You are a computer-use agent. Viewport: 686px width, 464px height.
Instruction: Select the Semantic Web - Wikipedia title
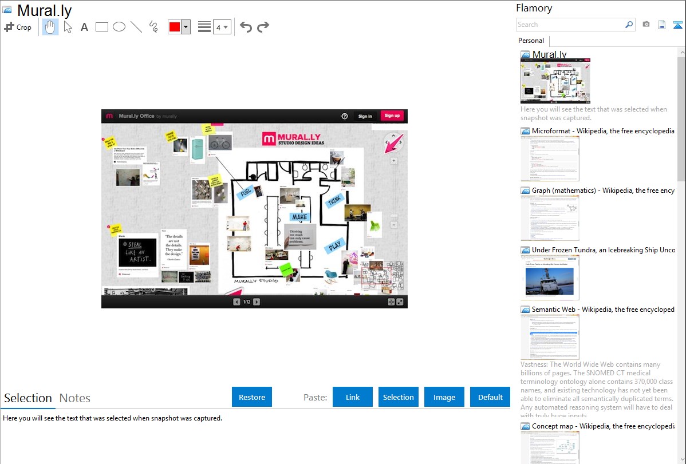click(x=603, y=309)
